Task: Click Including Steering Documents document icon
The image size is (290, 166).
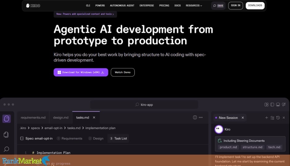Action: click(x=220, y=141)
